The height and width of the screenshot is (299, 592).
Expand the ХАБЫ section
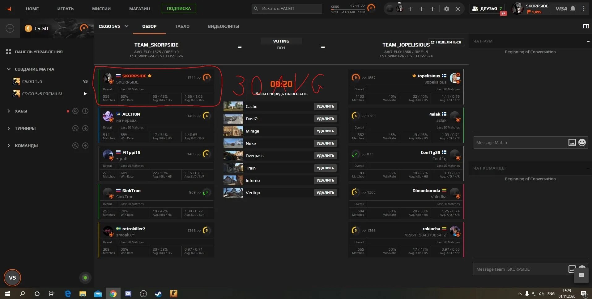(9, 111)
